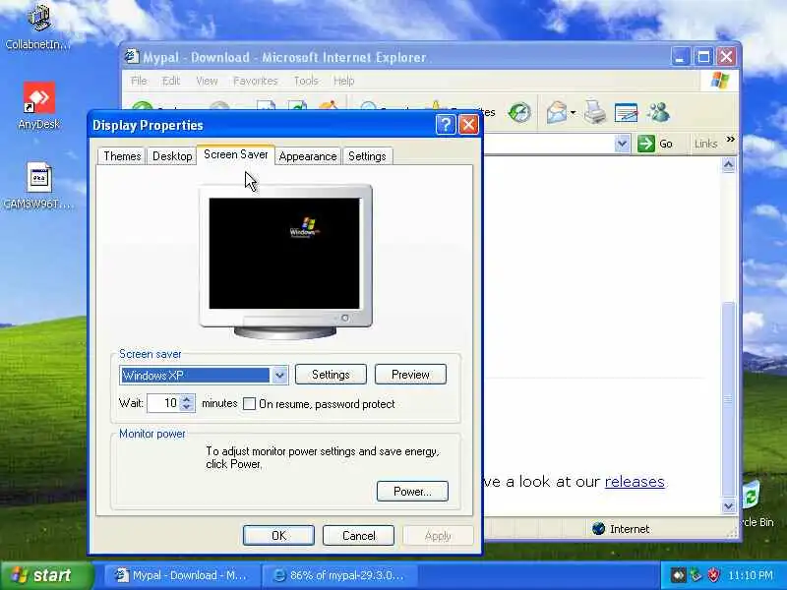Image resolution: width=787 pixels, height=590 pixels.
Task: Open the File menu in Internet Explorer
Action: pyautogui.click(x=139, y=81)
